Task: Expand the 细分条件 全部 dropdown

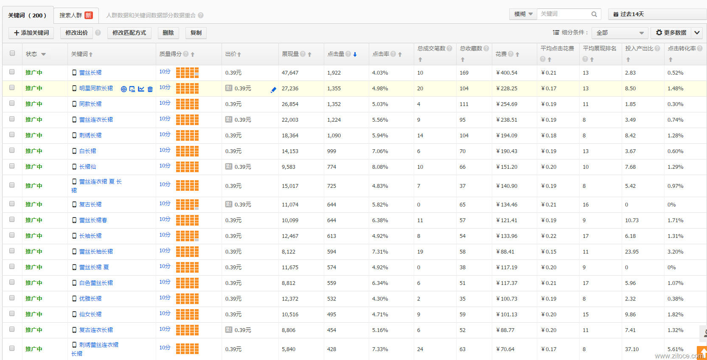Action: click(x=620, y=33)
